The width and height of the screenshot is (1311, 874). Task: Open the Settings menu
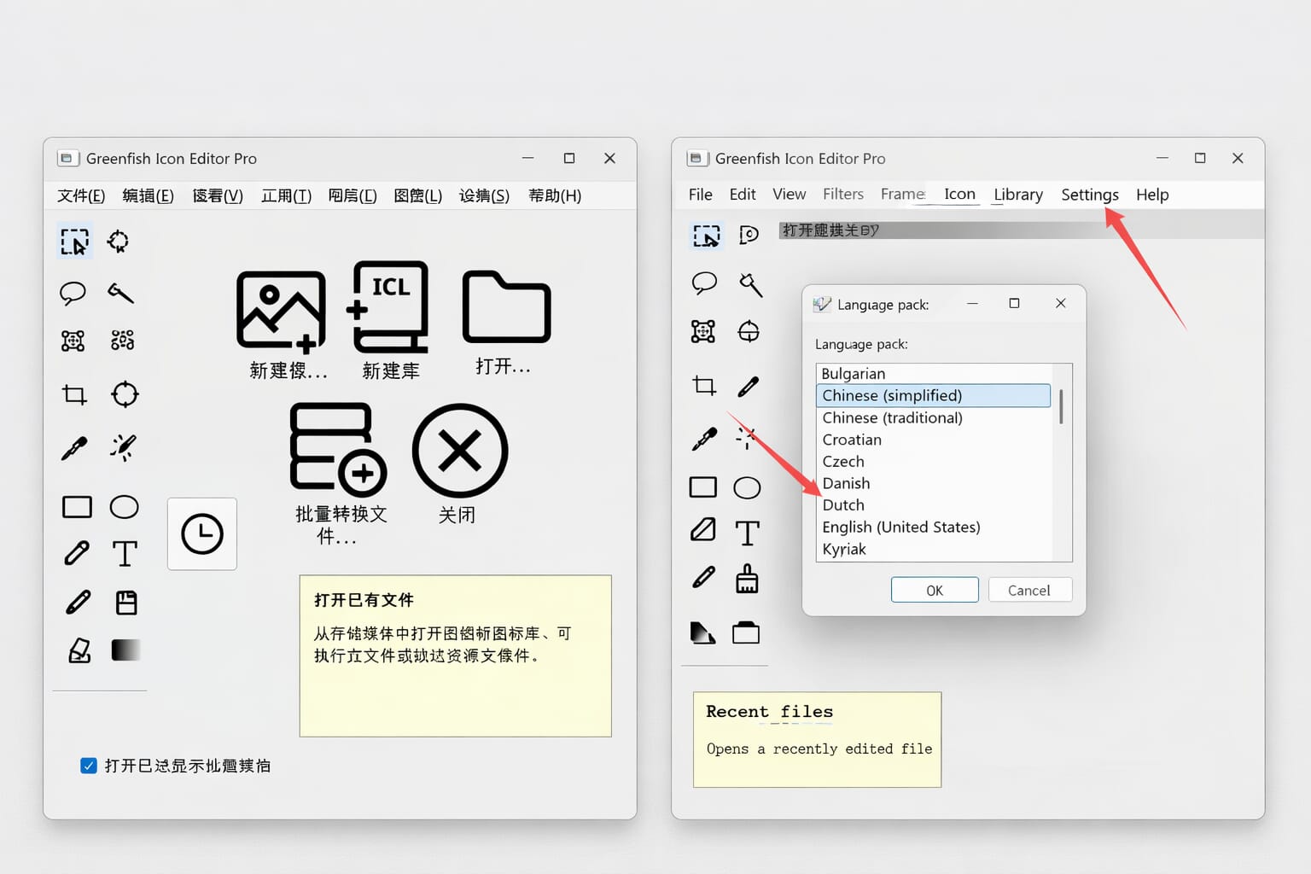(x=1089, y=195)
